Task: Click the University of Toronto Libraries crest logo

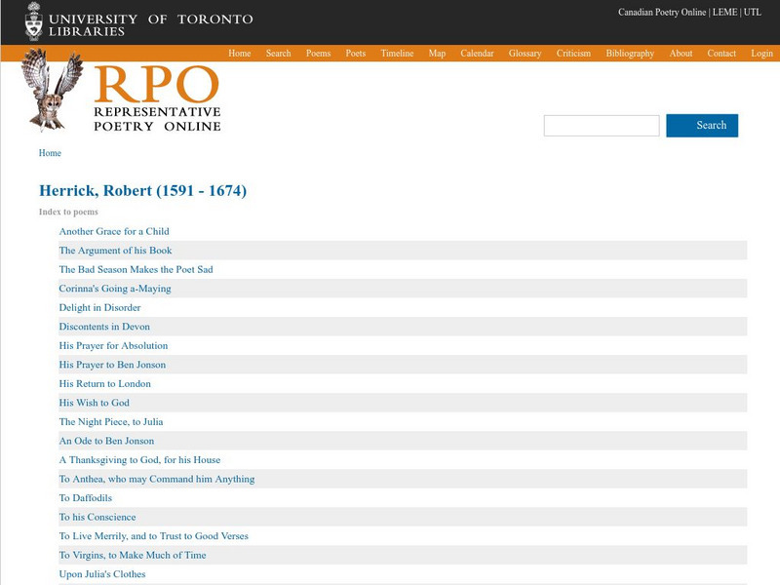Action: coord(34,21)
